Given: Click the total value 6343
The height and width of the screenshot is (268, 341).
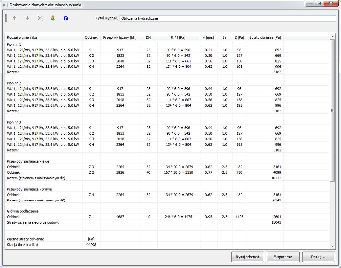Looking at the screenshot, I should pyautogui.click(x=277, y=200).
